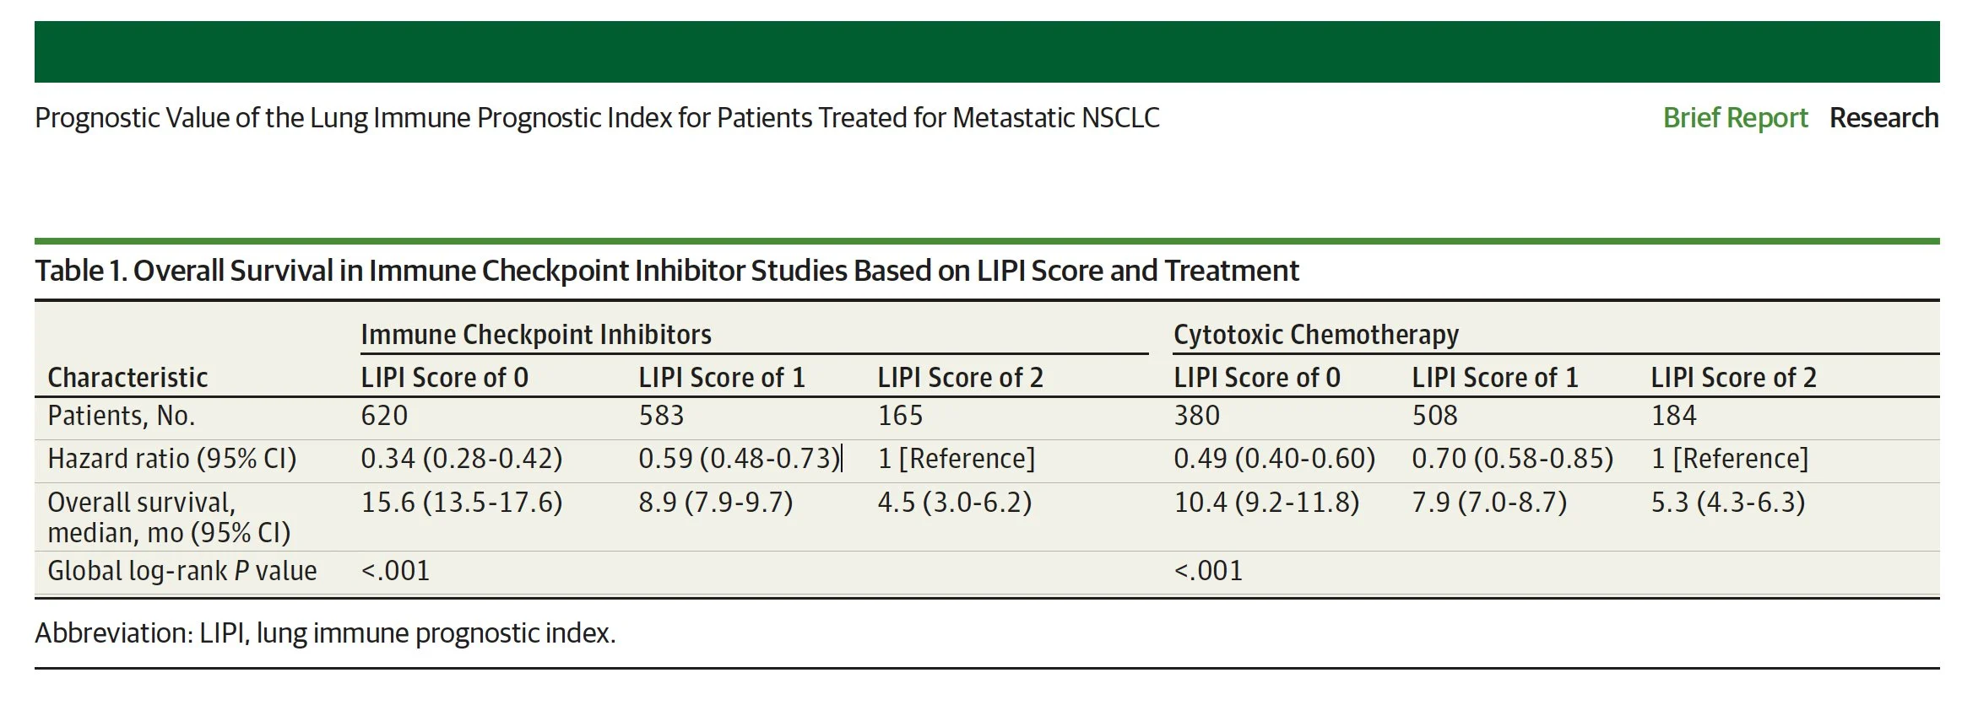
Task: Click the Research label in the header
Action: click(x=1883, y=118)
